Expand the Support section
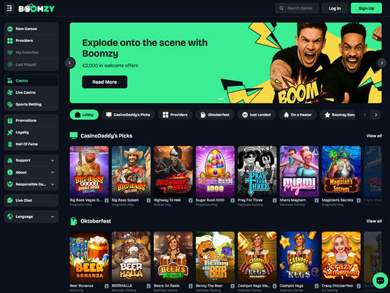The height and width of the screenshot is (293, 390). [x=32, y=161]
